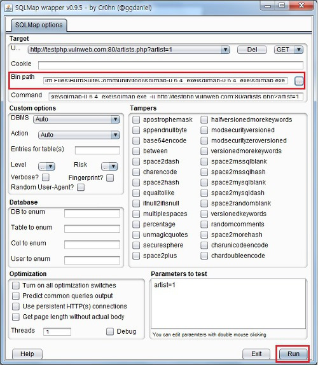The width and height of the screenshot is (318, 365).
Task: Check the appendnullbyte tamper
Action: (x=136, y=130)
